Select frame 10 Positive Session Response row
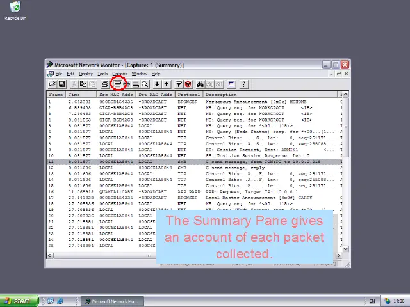 195,156
